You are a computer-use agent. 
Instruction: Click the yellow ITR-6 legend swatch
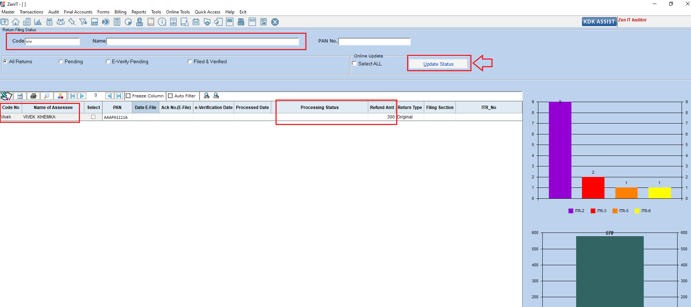click(x=637, y=211)
